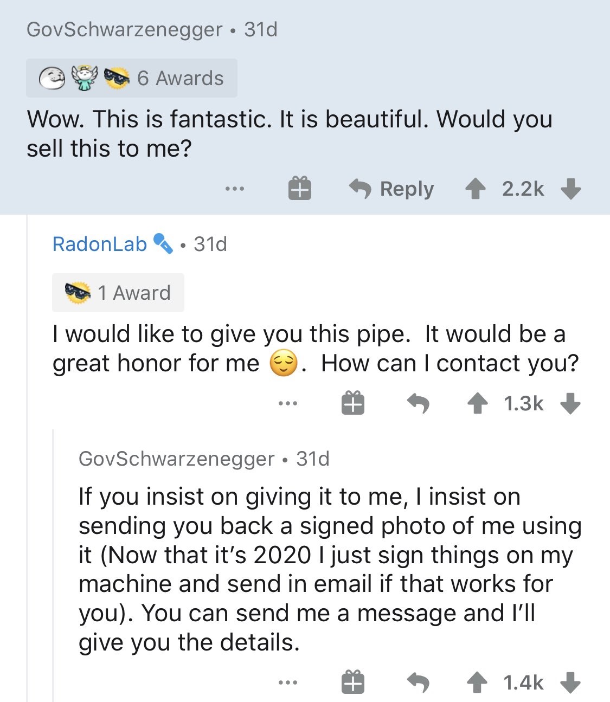Upvote the 1.4k signed photo comment
Screen dimensions: 610x702
tap(477, 682)
